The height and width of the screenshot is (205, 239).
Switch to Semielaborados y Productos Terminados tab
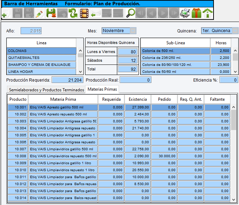[46, 90]
